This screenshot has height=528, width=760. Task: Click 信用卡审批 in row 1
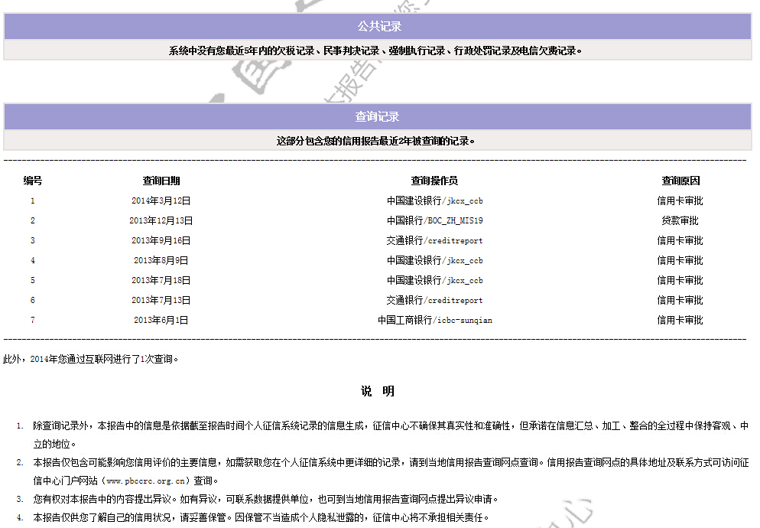click(680, 200)
